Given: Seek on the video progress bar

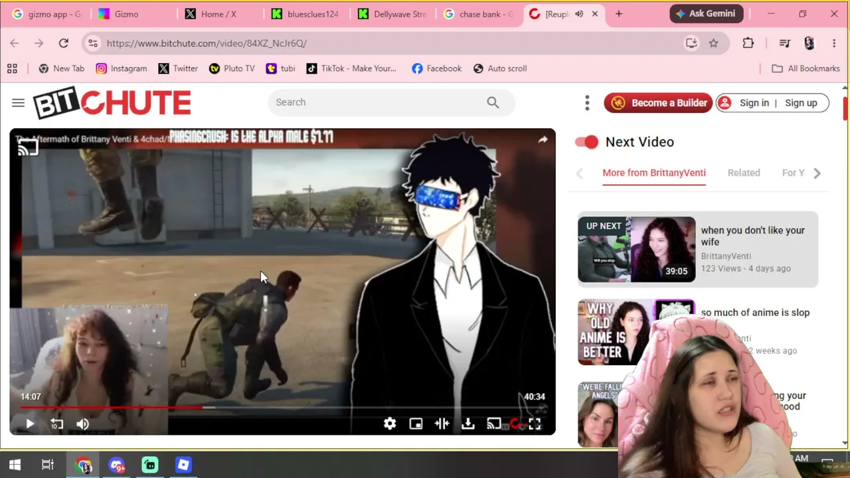Looking at the screenshot, I should 282,407.
